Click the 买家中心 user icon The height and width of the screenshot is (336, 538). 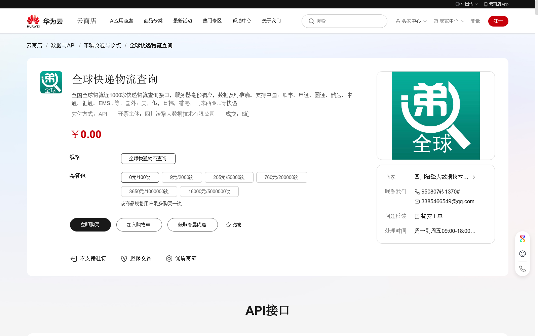[x=398, y=21]
